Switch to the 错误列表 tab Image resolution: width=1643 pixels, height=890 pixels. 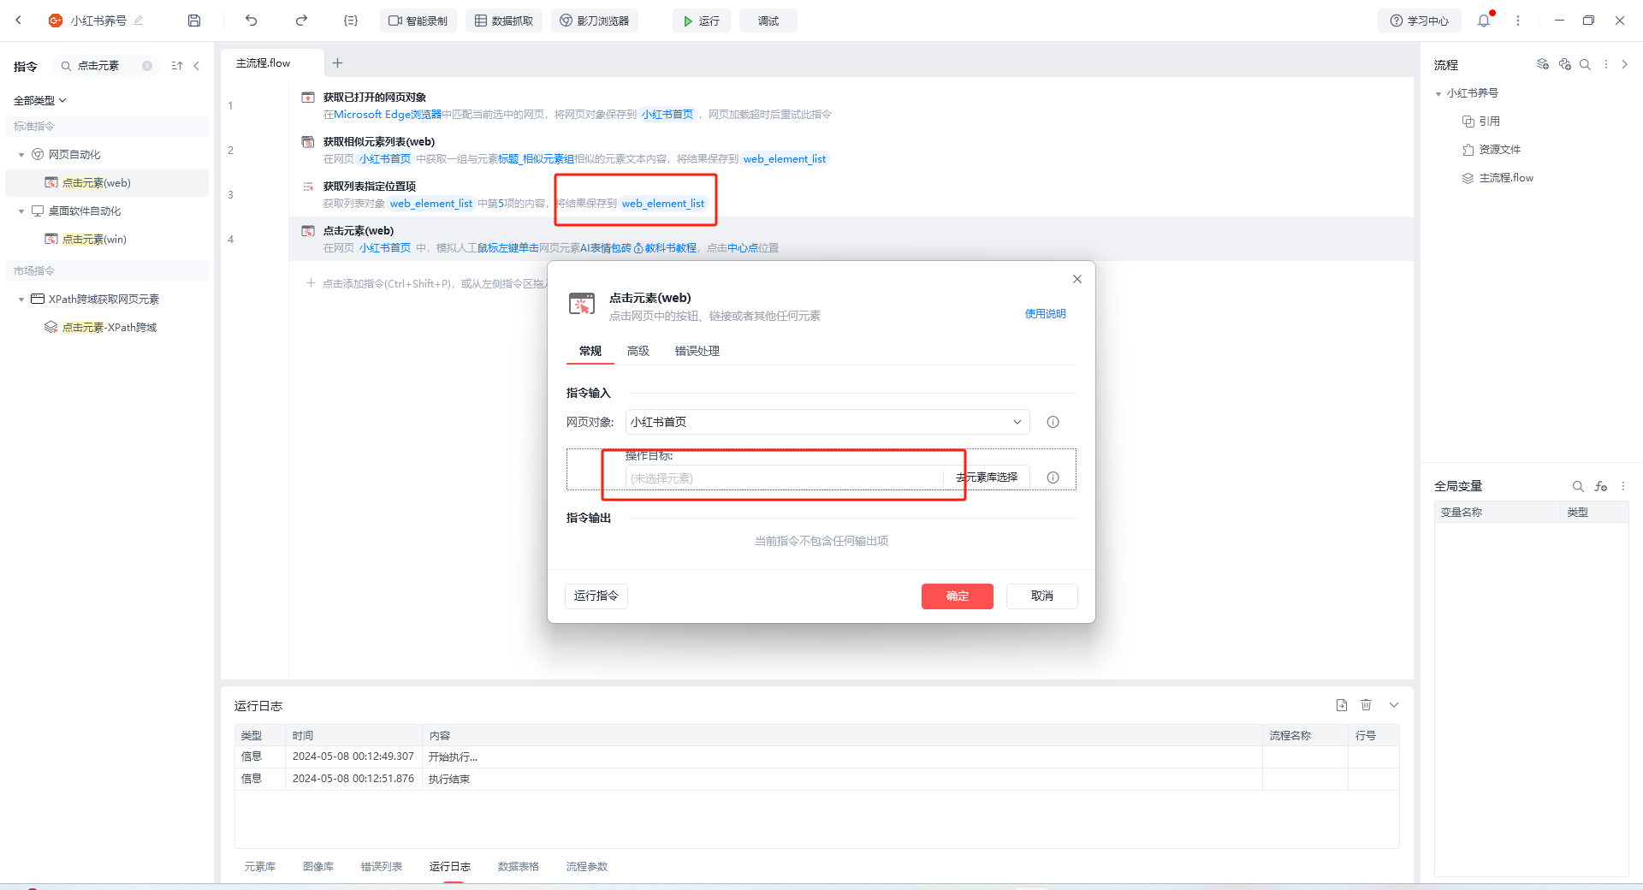(x=382, y=867)
